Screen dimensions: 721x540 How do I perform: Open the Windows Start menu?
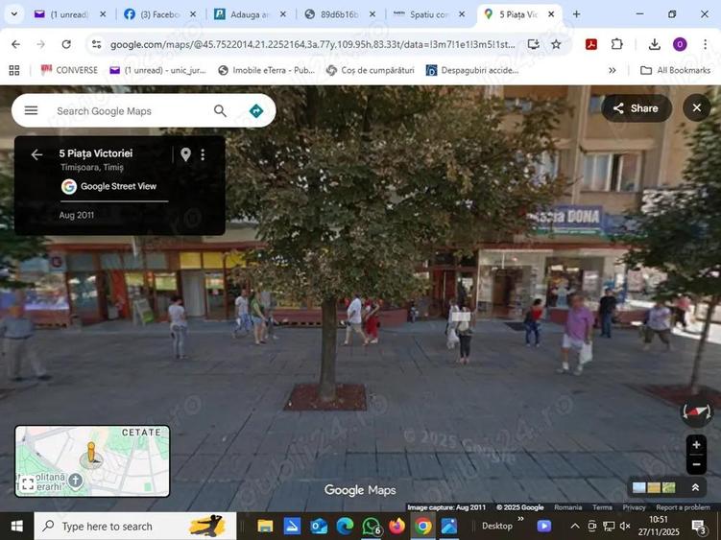coord(16,527)
